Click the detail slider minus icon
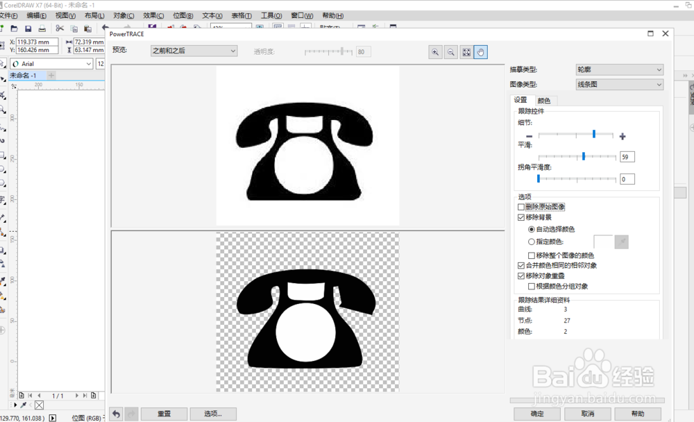This screenshot has height=422, width=694. [x=530, y=136]
